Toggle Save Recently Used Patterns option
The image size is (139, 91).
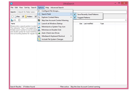[88, 14]
